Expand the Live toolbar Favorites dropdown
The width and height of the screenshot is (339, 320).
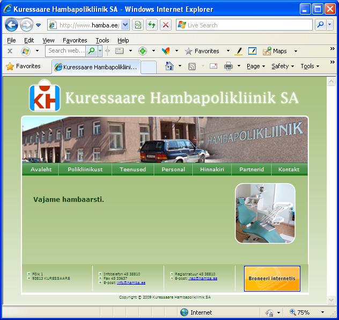point(228,51)
